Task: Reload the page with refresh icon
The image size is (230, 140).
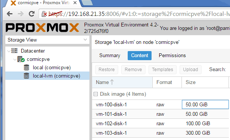Action: pyautogui.click(x=31, y=14)
